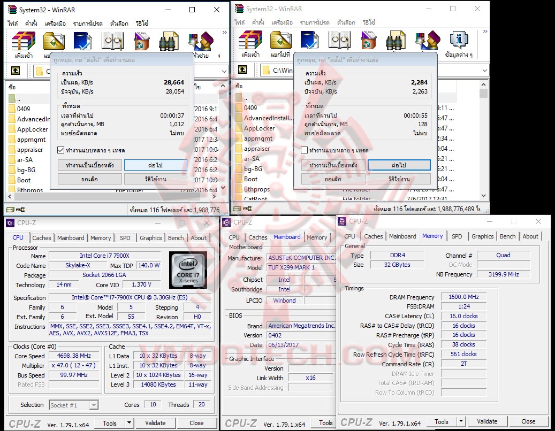Image resolution: width=555 pixels, height=431 pixels.
Task: Check multithreading checkbox in right WinRAR dialog
Action: tap(304, 150)
